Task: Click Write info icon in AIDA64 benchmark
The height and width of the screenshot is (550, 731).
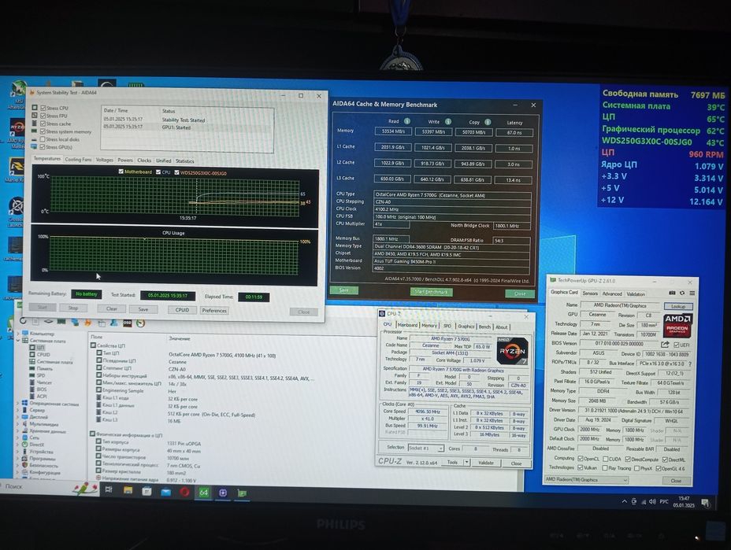Action: click(447, 121)
